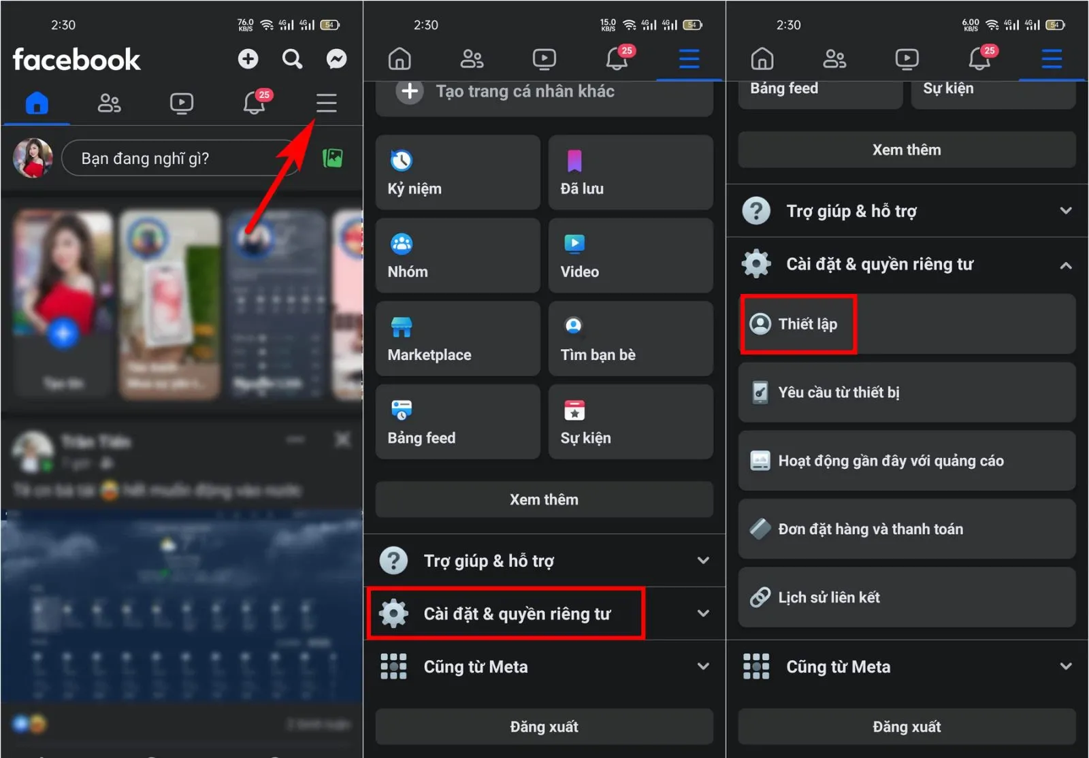Screen dimensions: 1089x758
Task: Open 'Lịch sử liên kết' entry
Action: (907, 597)
